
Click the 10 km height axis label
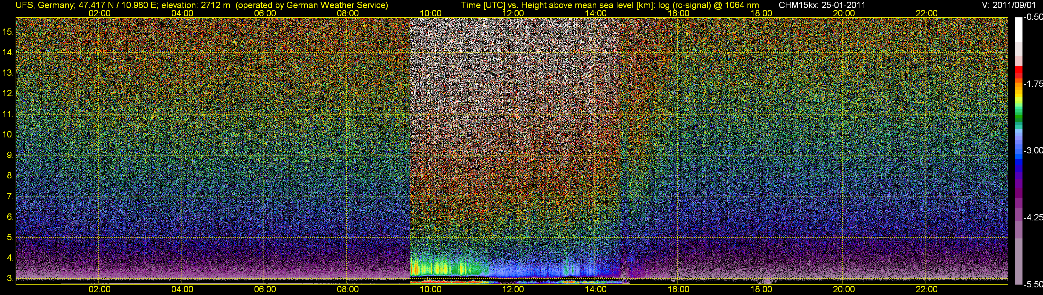pyautogui.click(x=8, y=135)
